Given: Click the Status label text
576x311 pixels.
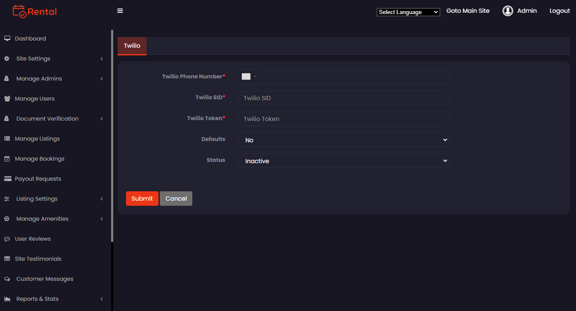Looking at the screenshot, I should [216, 160].
